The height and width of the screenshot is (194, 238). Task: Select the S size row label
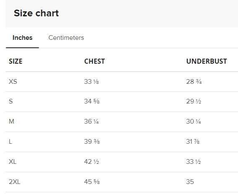click(x=11, y=101)
